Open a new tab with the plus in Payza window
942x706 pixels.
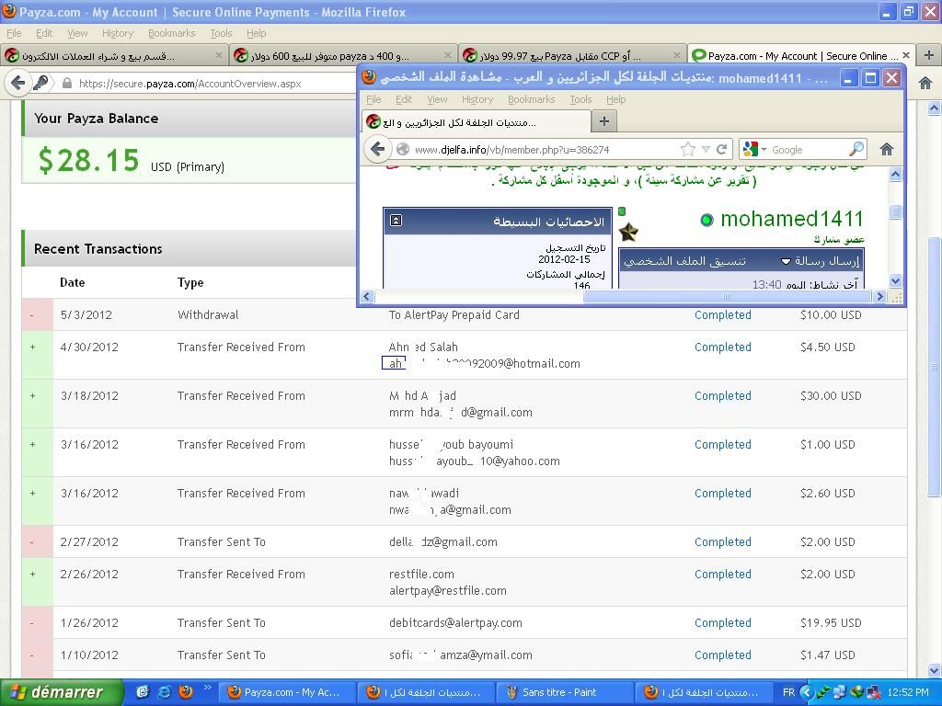pyautogui.click(x=929, y=55)
